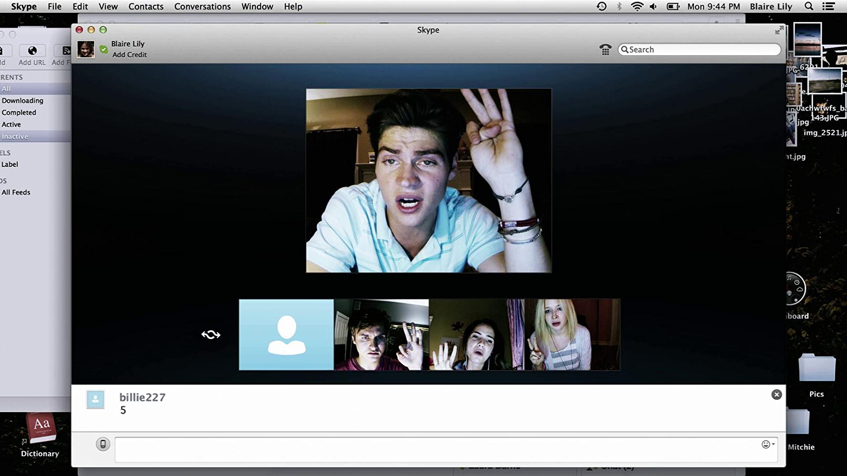Screen dimensions: 847x476
Task: Select the blank avatar participant thumbnail
Action: tap(286, 334)
